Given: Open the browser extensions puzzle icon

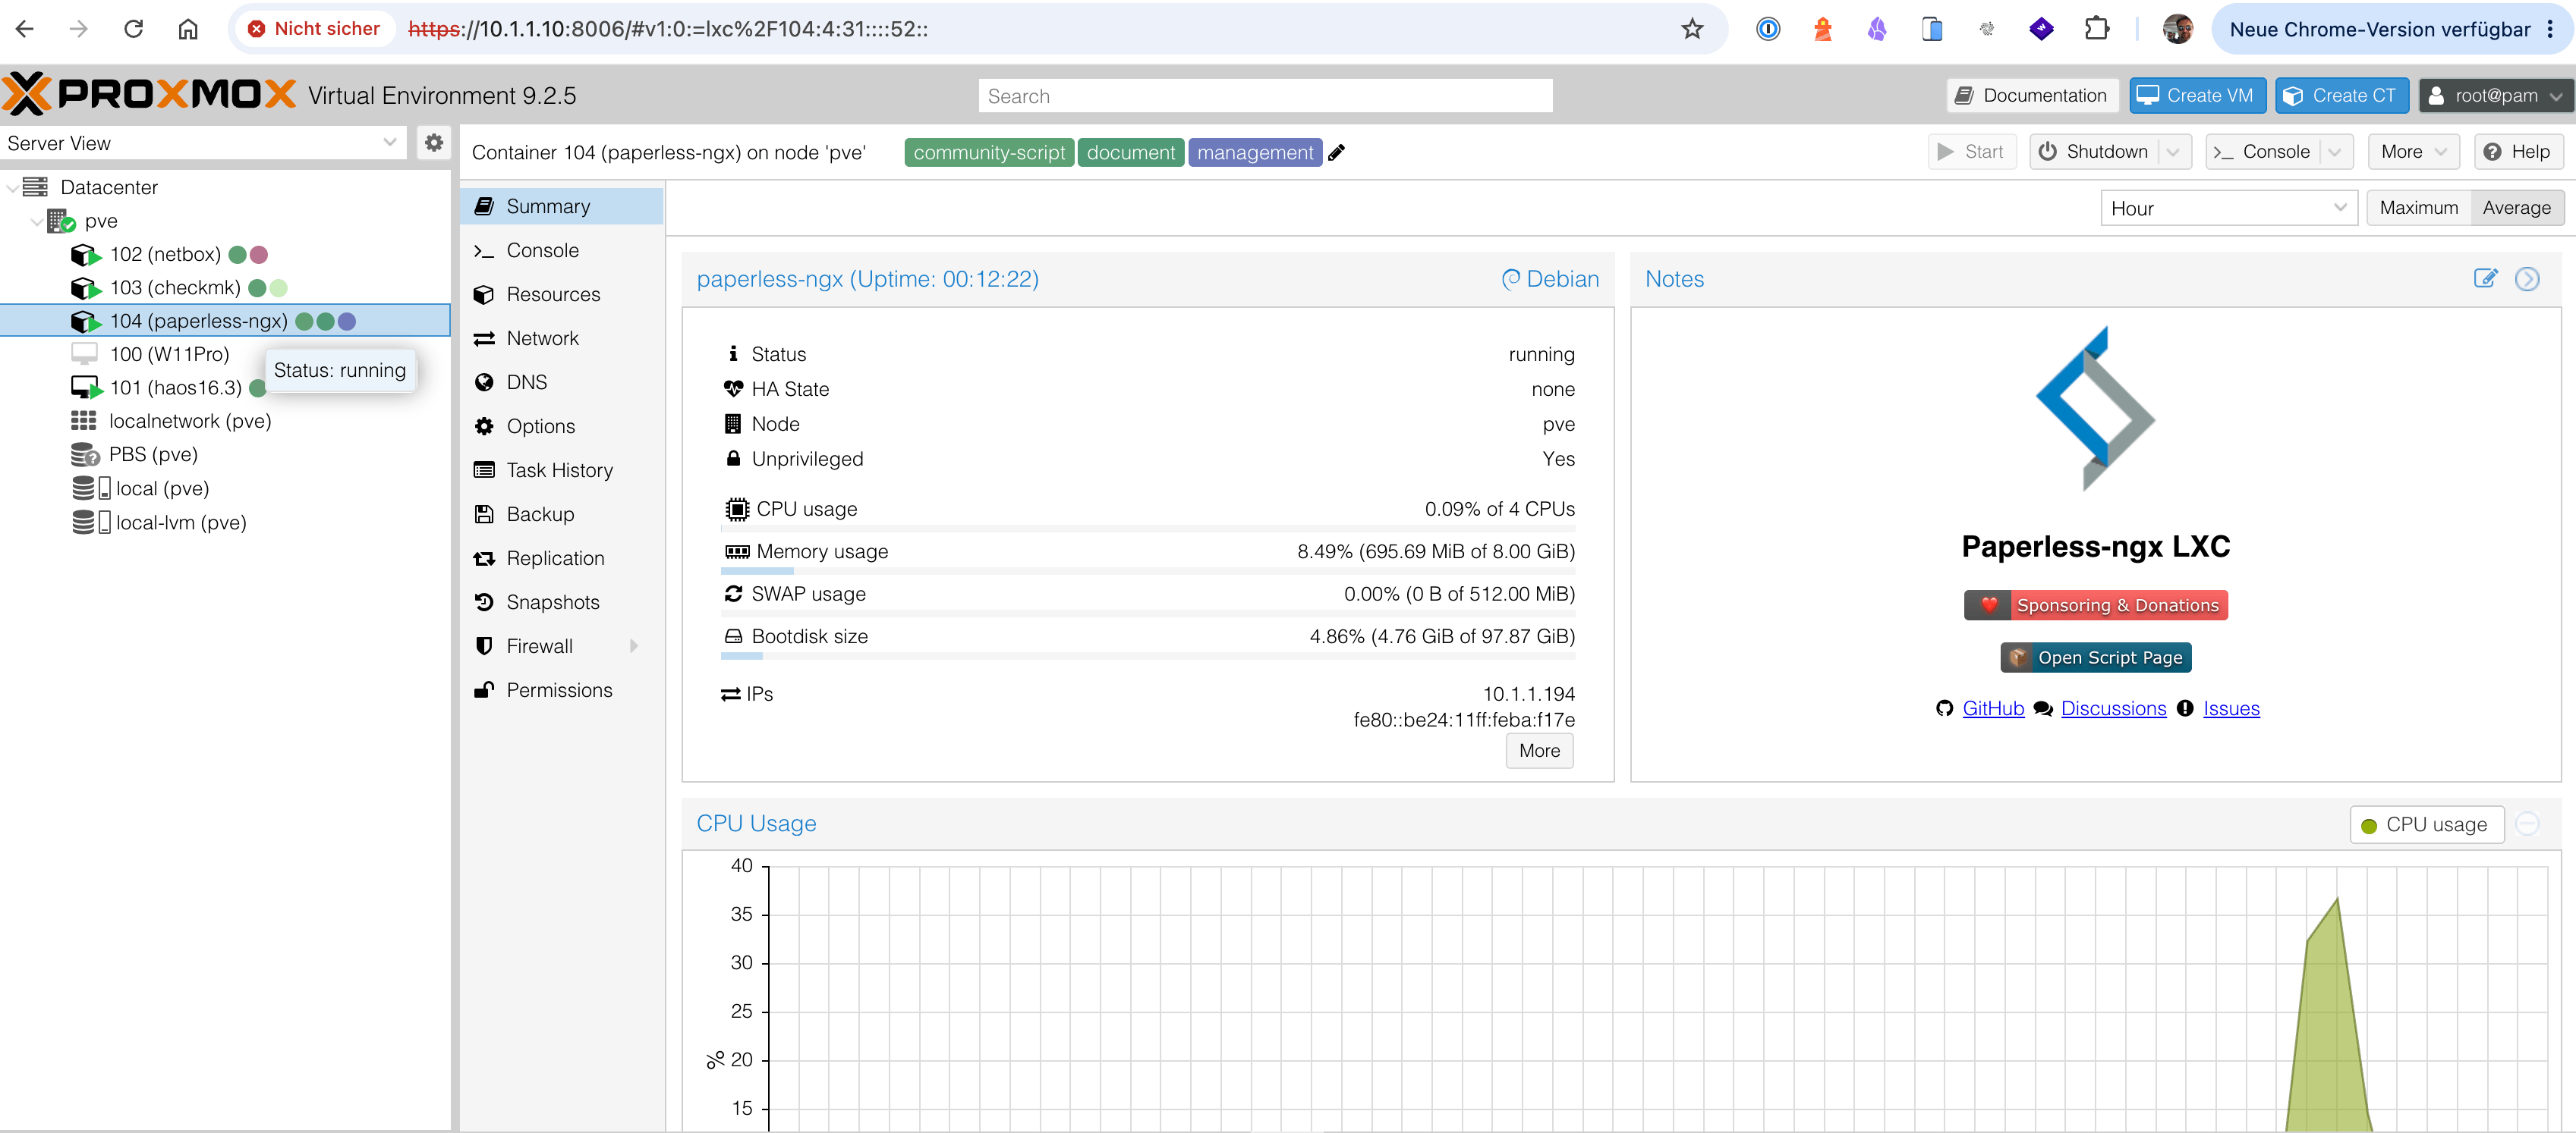Looking at the screenshot, I should 2096,29.
